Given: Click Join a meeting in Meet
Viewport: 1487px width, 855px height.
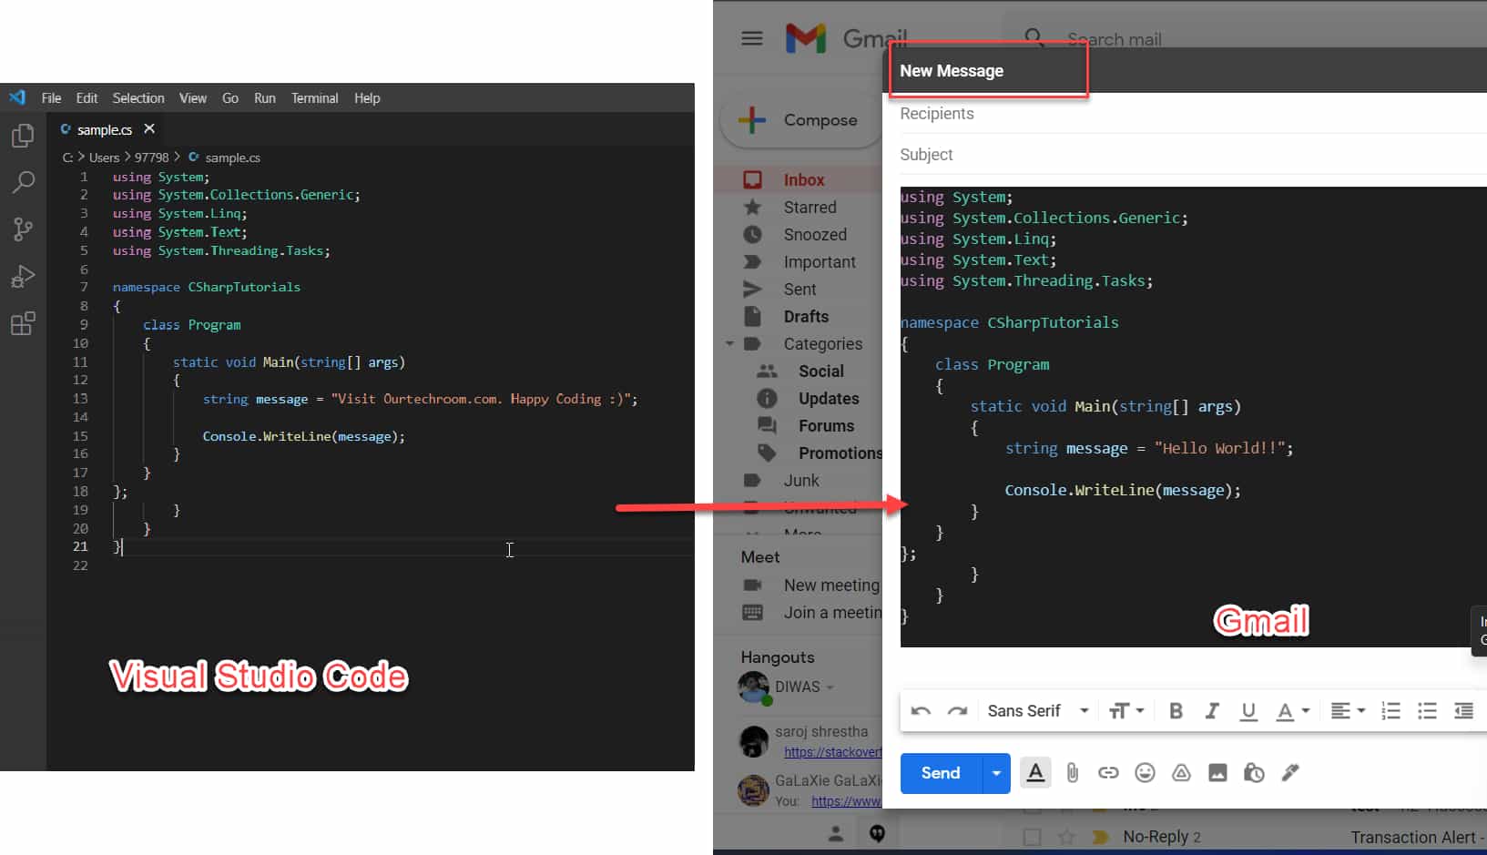Looking at the screenshot, I should tap(832, 613).
